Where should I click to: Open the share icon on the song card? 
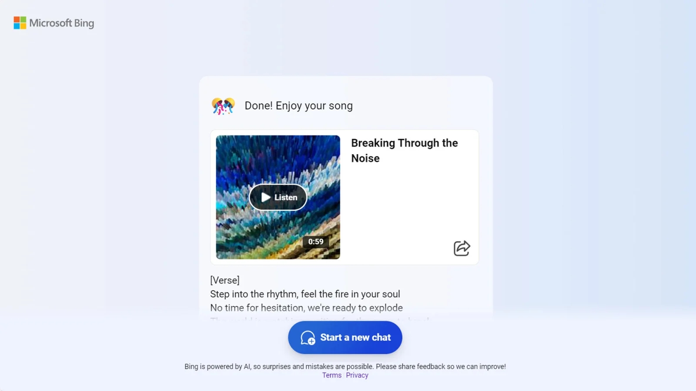pos(462,248)
